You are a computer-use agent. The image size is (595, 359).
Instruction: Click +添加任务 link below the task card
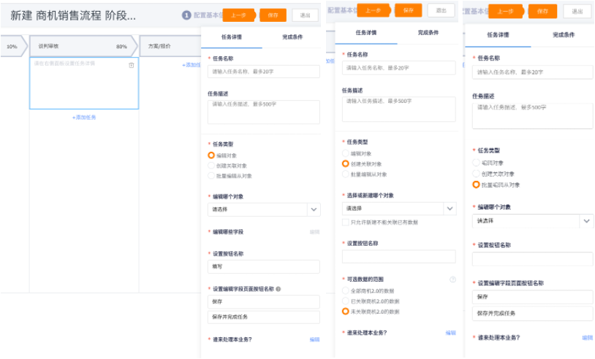click(x=83, y=117)
